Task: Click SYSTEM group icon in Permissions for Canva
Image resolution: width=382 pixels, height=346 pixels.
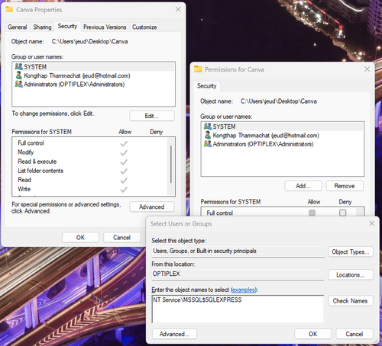Action: [208, 127]
